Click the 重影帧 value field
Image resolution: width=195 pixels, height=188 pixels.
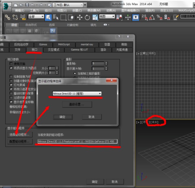[x=98, y=63]
